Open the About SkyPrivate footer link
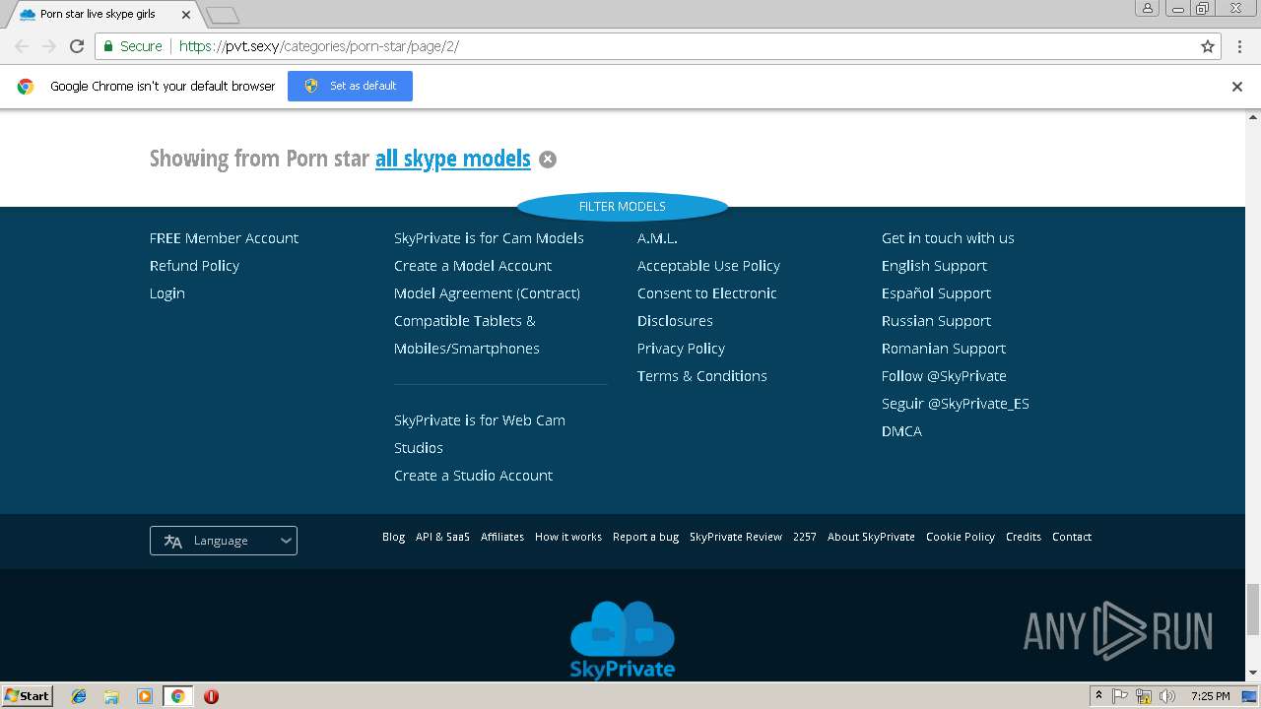The height and width of the screenshot is (709, 1261). pyautogui.click(x=871, y=537)
